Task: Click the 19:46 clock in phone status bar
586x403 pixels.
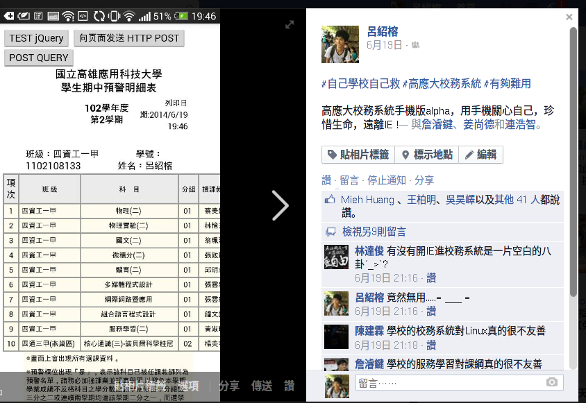Action: 203,17
